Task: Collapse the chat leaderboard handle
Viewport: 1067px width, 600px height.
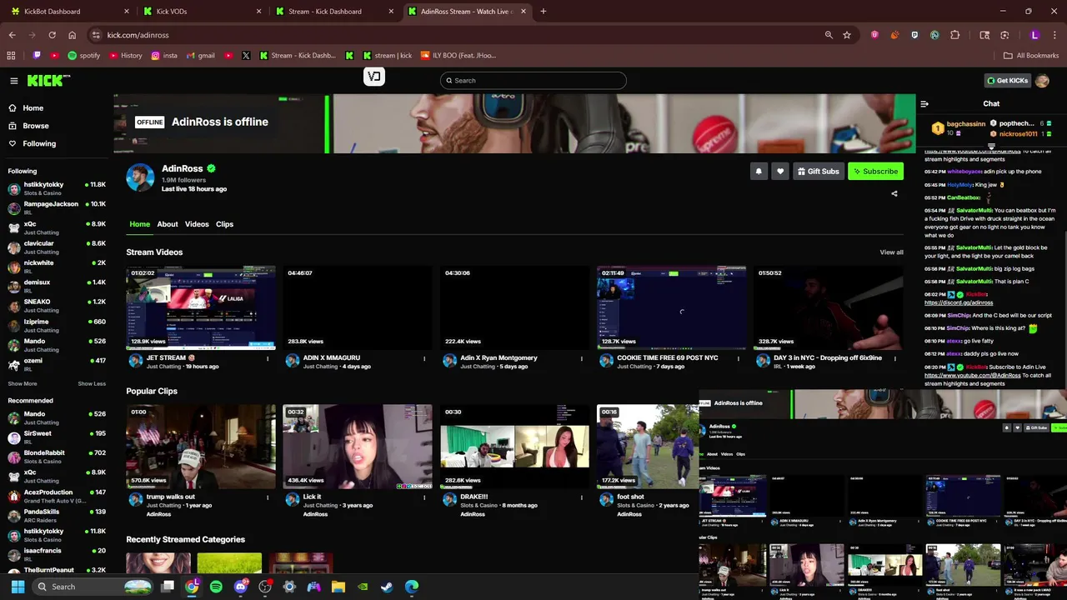Action: (x=991, y=147)
